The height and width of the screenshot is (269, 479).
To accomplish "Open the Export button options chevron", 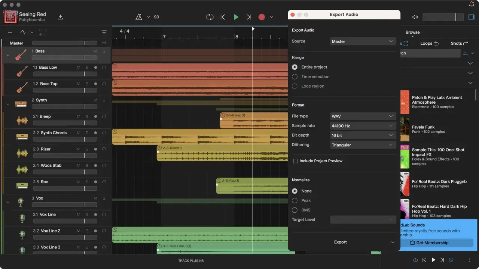I will 393,242.
